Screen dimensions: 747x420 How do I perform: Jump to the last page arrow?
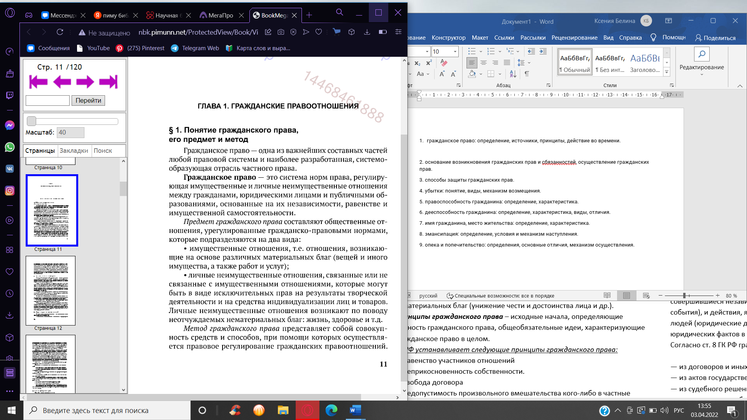pyautogui.click(x=108, y=82)
